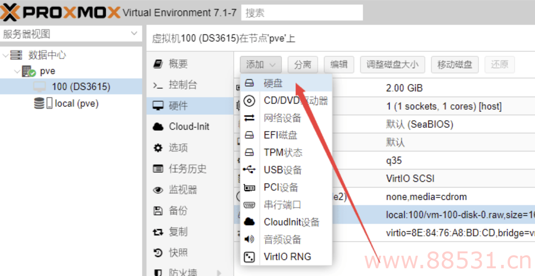
Task: Click the audio speaker icon
Action: (250, 239)
